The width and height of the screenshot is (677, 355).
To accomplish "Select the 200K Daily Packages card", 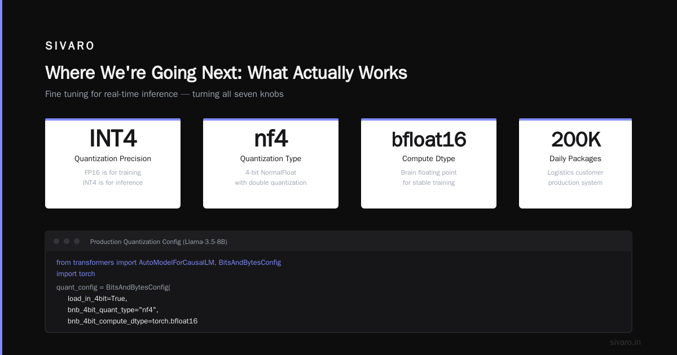I will 575,163.
